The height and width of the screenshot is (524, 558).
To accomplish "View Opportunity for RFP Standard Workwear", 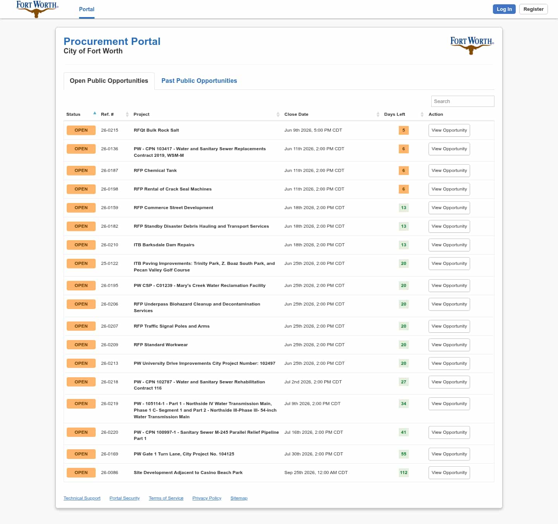I will coord(449,345).
